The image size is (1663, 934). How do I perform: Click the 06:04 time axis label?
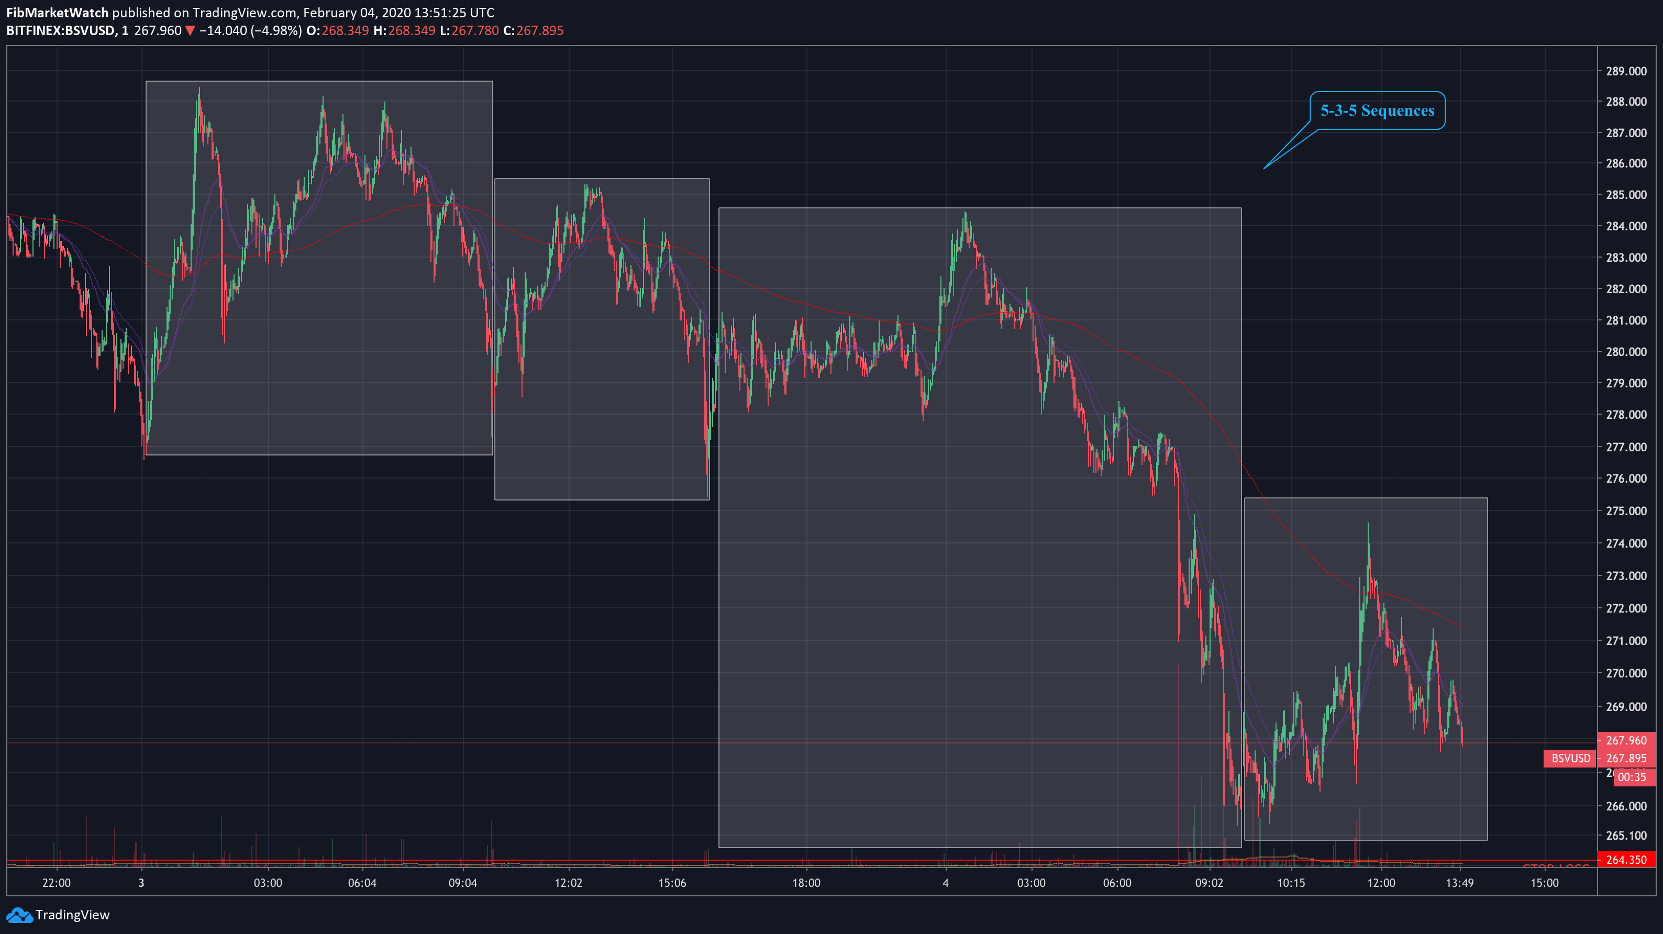tap(361, 882)
